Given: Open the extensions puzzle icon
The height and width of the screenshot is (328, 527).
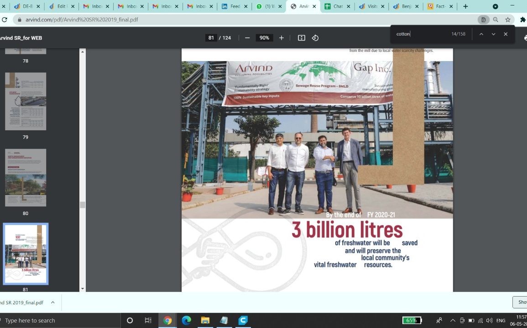Looking at the screenshot, I should pos(522,20).
